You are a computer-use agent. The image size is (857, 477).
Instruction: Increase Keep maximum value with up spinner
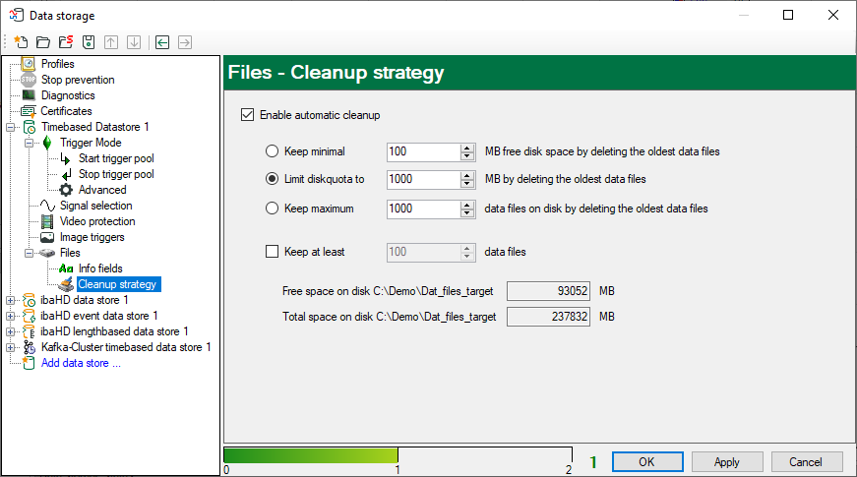click(x=466, y=205)
